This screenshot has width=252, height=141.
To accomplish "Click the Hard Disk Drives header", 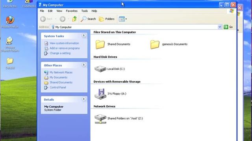I will 105,57.
